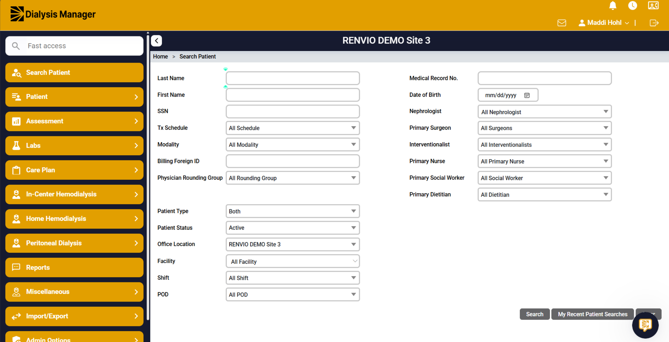This screenshot has width=669, height=342.
Task: Open the POD dropdown
Action: (x=293, y=295)
